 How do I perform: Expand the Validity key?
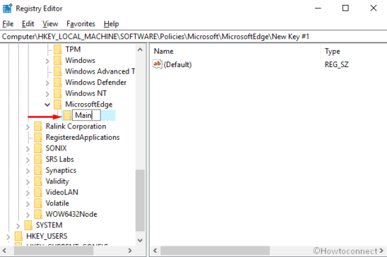tap(28, 181)
